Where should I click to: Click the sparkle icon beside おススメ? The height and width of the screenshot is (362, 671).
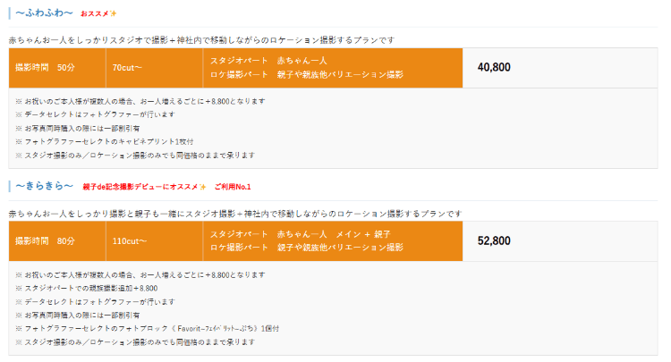[113, 13]
